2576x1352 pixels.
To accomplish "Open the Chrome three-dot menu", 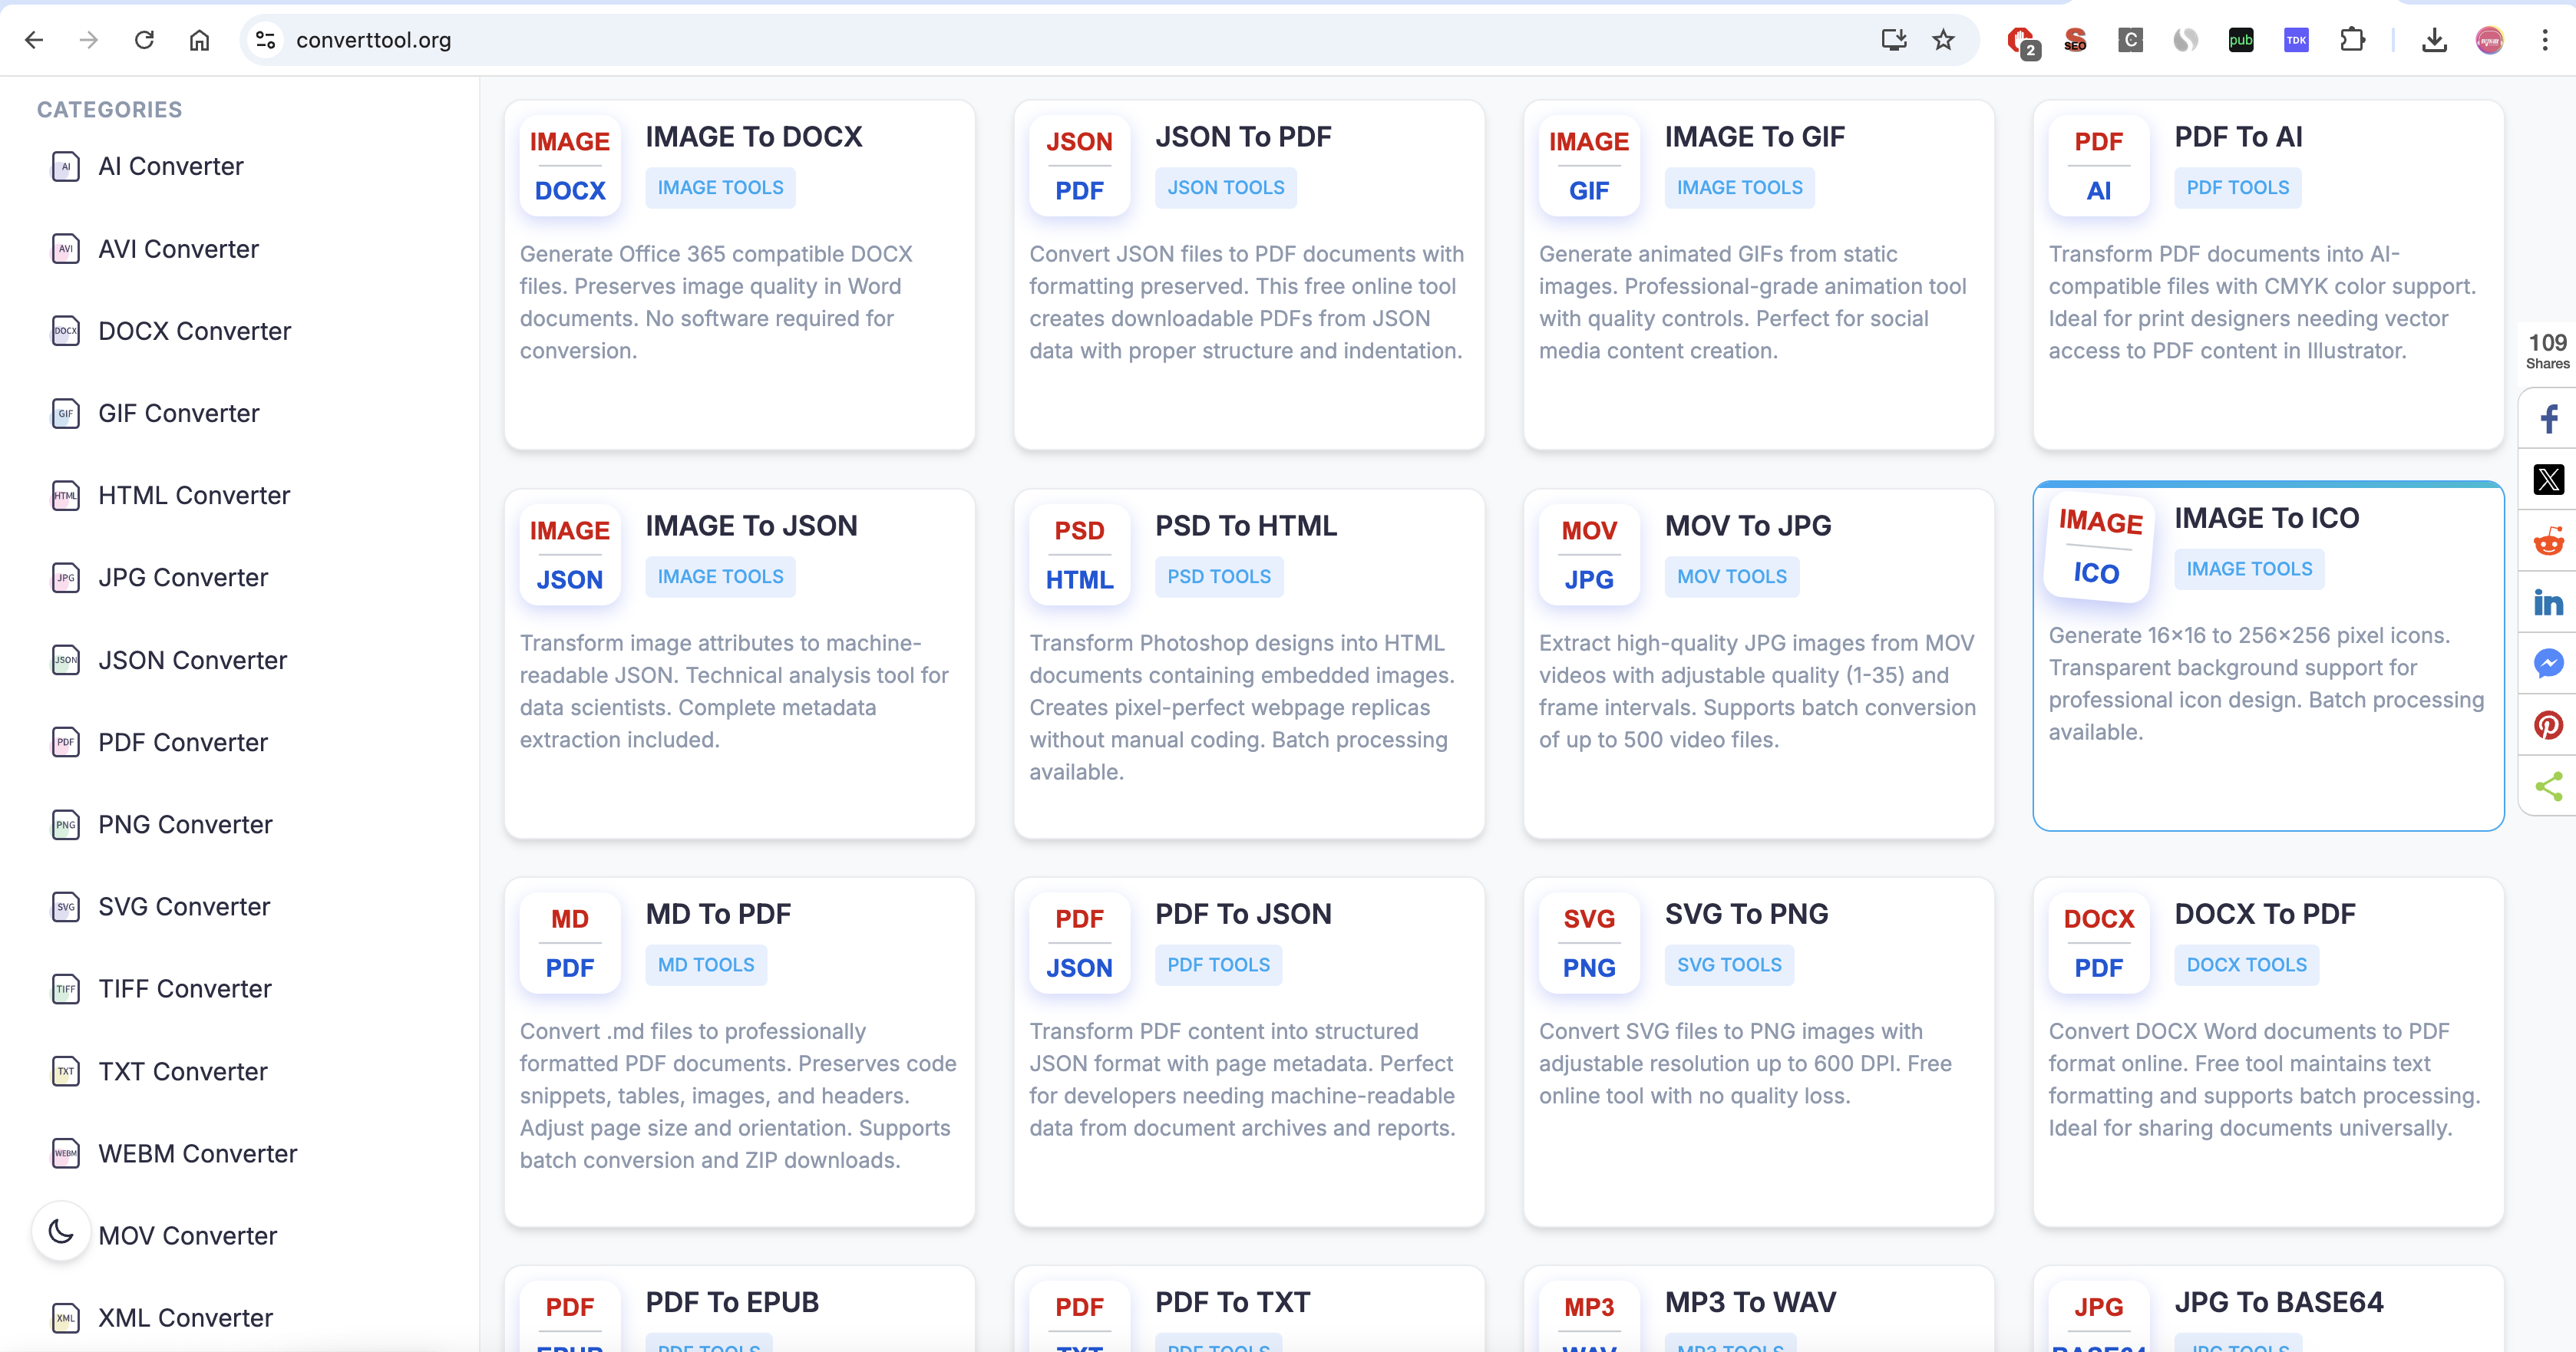I will pos(2544,40).
